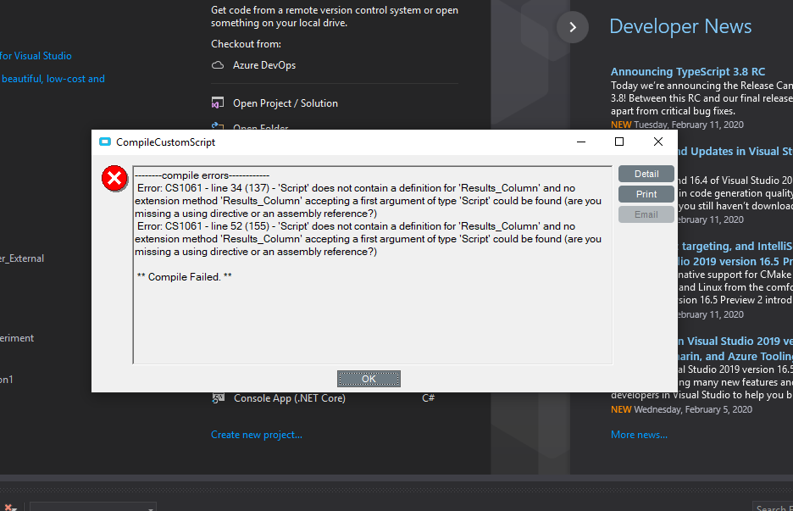793x511 pixels.
Task: Open news article 'Updates in Visual St'
Action: coord(735,152)
